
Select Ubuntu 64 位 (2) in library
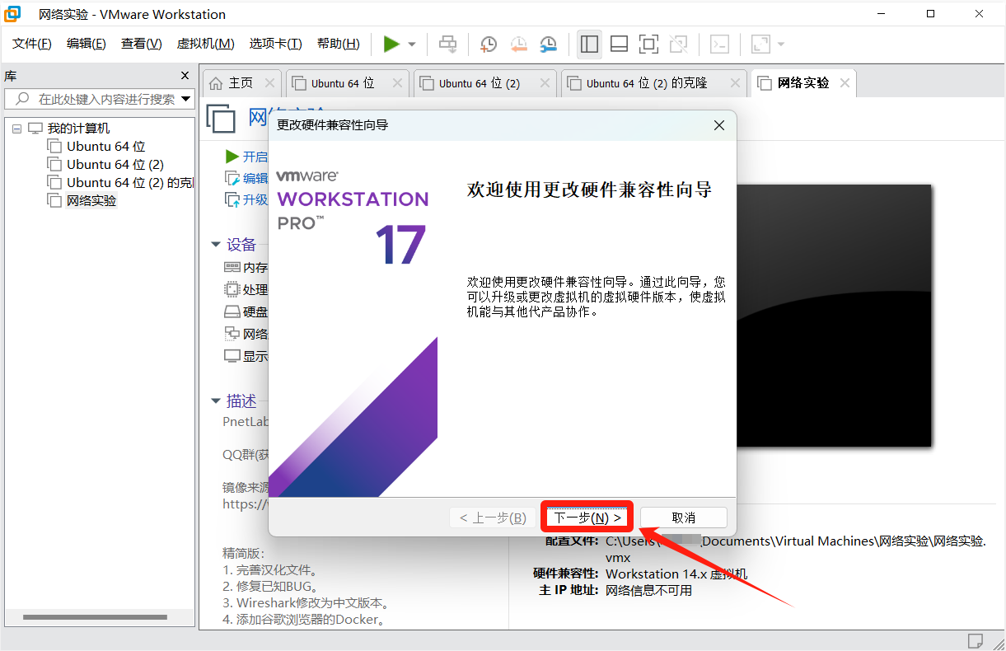[x=115, y=165]
